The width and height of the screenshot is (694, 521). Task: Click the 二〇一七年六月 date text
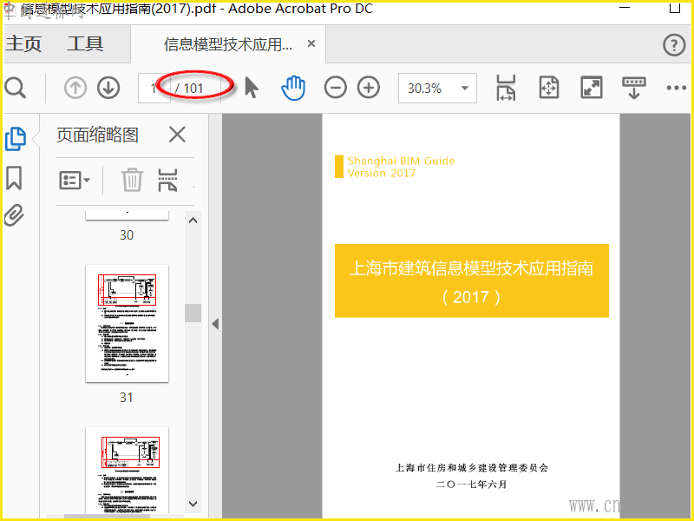point(471,485)
